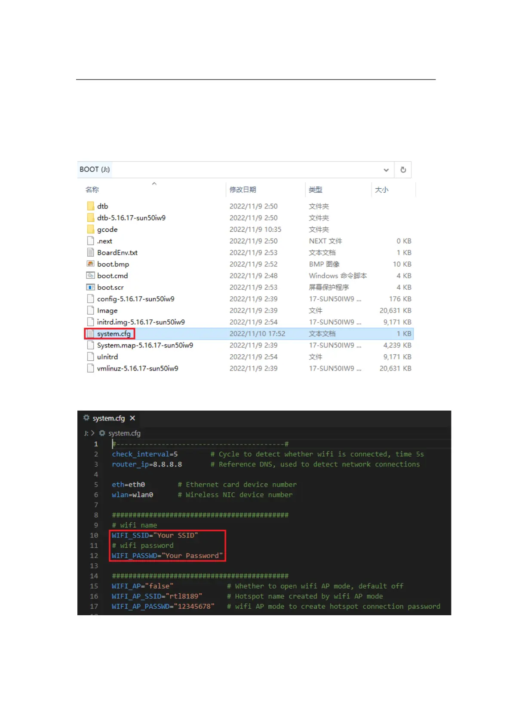The width and height of the screenshot is (512, 724).
Task: Click the breadcrumb chevron after J:
Action: (92, 433)
